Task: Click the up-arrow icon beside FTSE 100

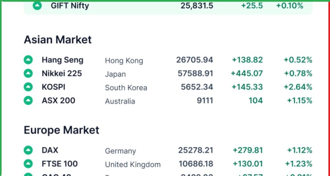Action: 28,164
